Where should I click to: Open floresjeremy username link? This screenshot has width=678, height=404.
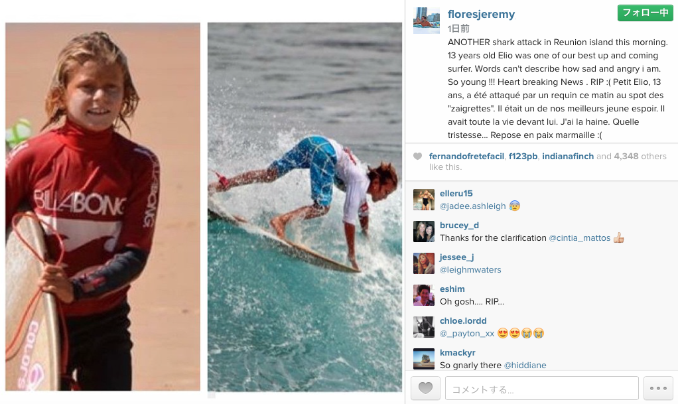coord(481,15)
